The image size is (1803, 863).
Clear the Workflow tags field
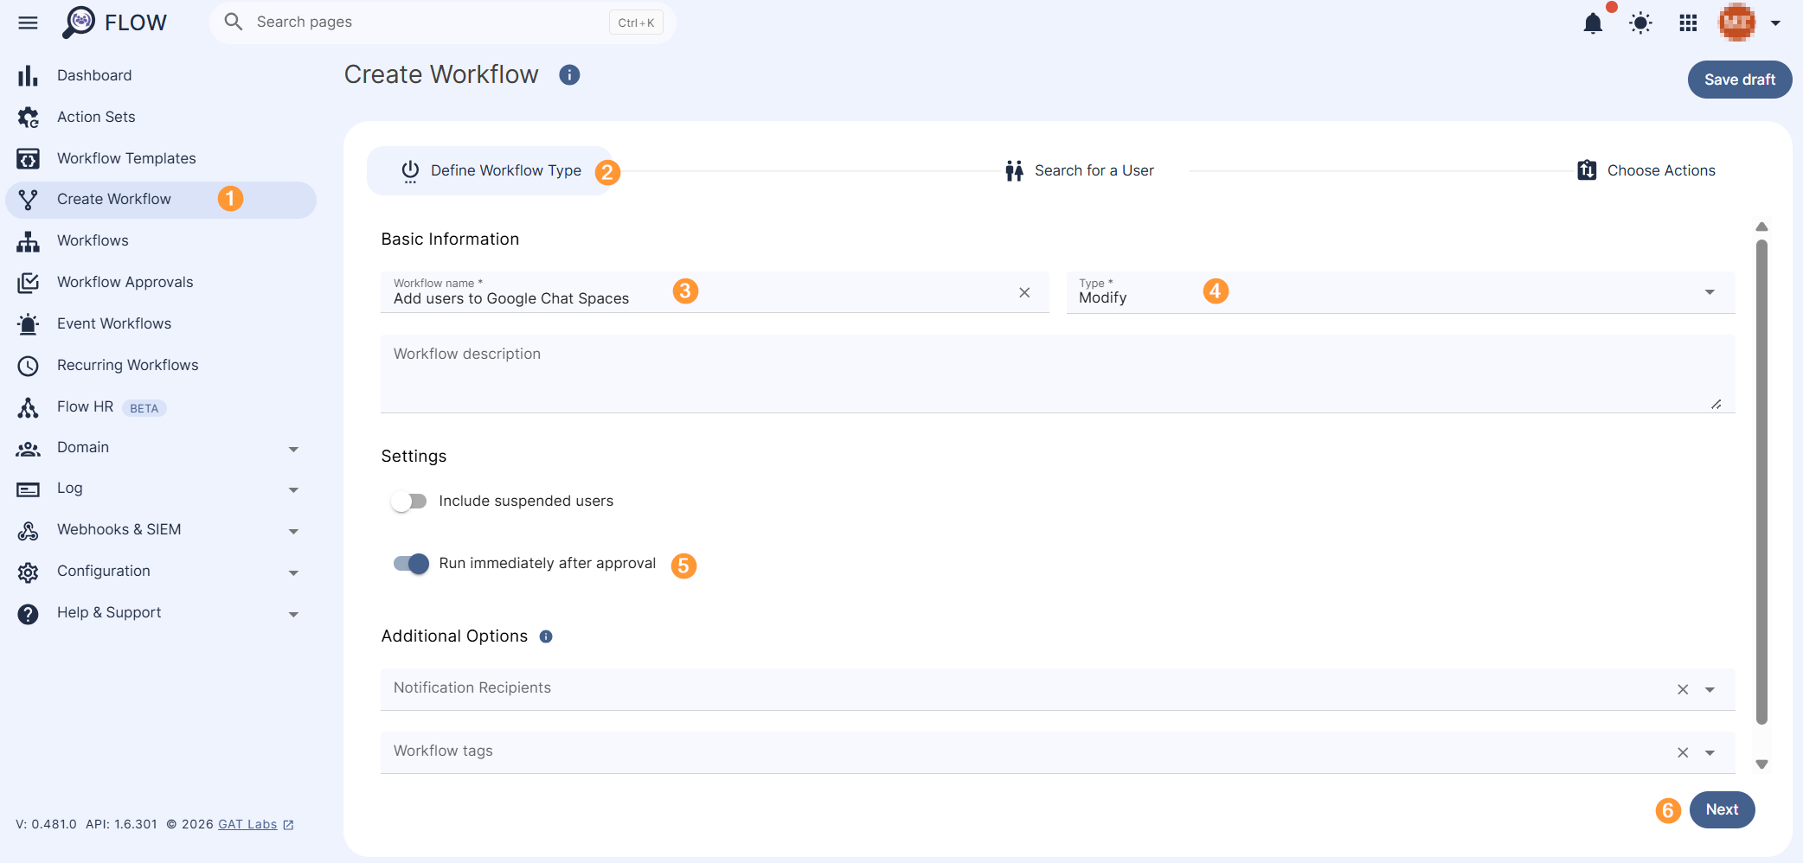1683,753
